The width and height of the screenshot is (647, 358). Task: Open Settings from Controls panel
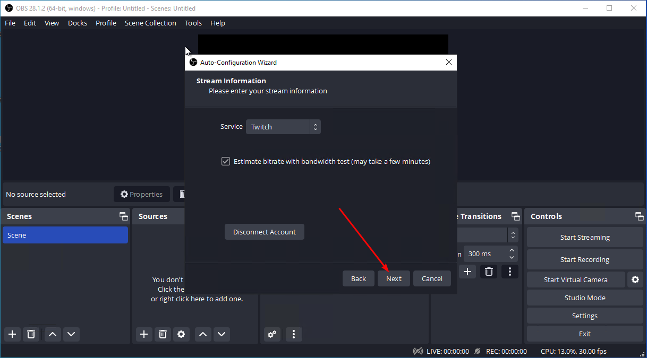[x=585, y=316]
